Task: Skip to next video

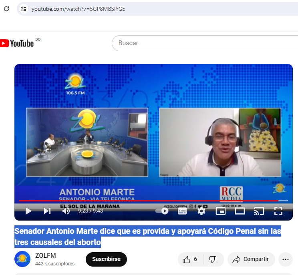Action: [x=47, y=211]
